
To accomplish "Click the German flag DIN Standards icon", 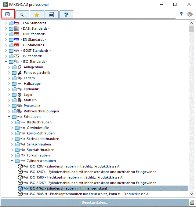I will pos(16,34).
